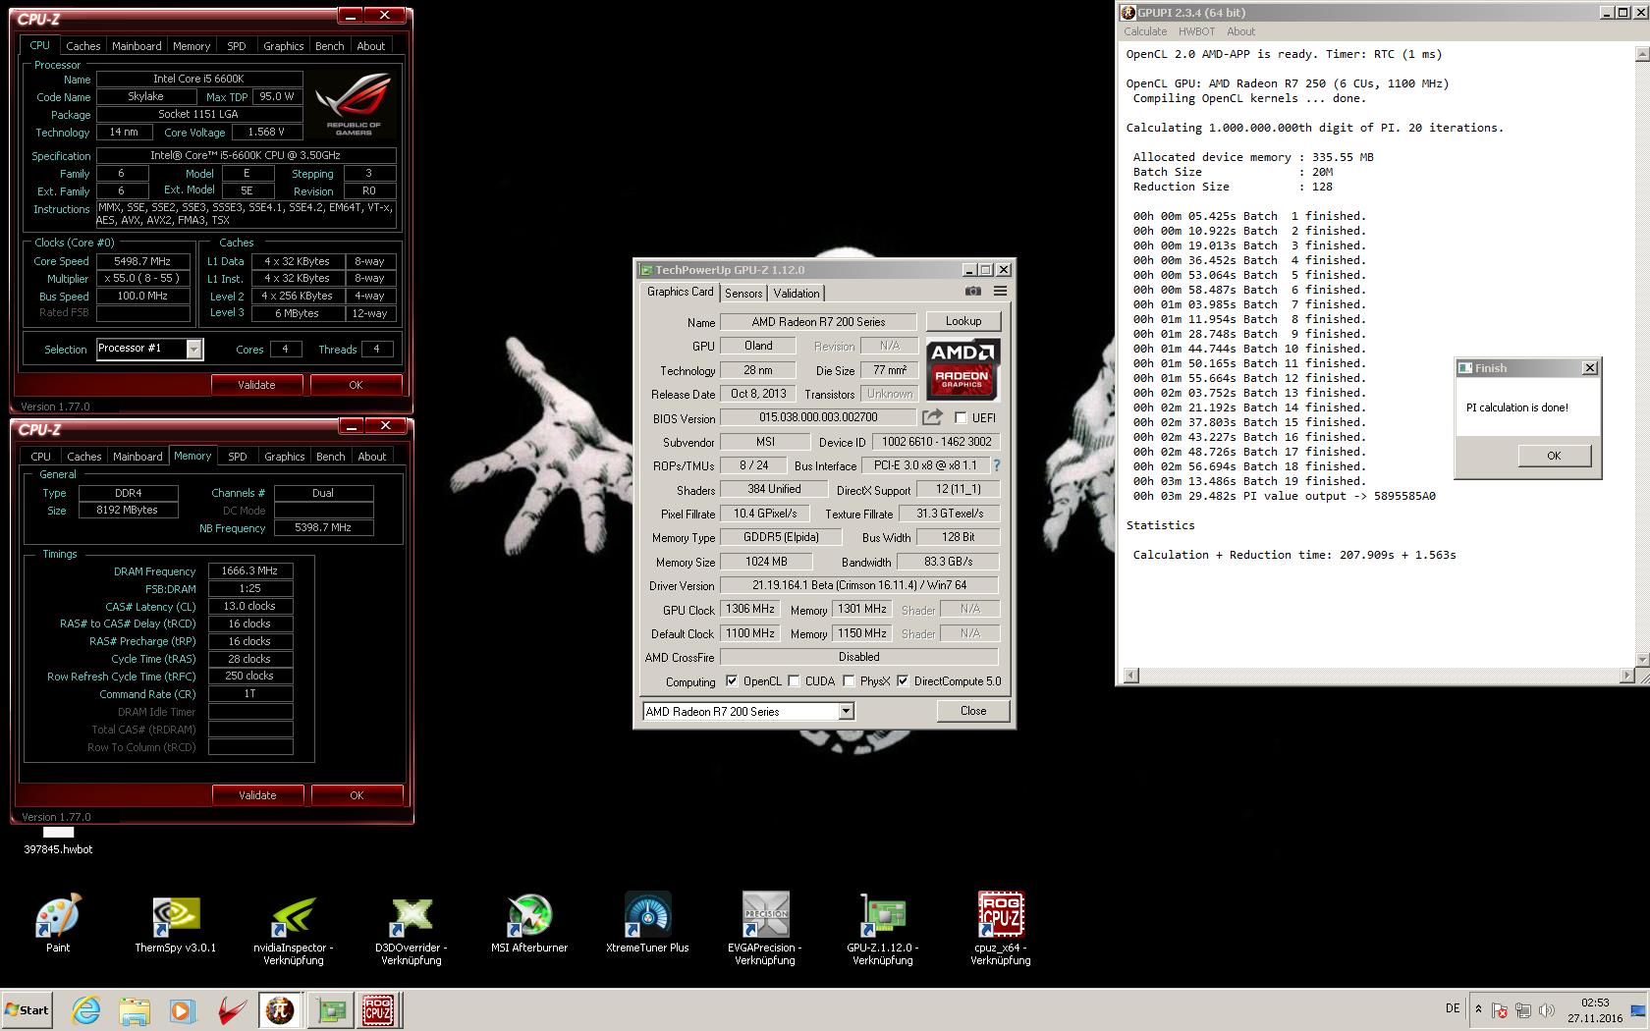1650x1031 pixels.
Task: Open MSI Afterburner desktop shortcut
Action: (x=529, y=923)
